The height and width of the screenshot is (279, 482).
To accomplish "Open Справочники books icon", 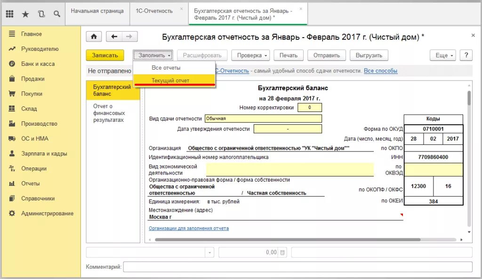I will click(x=12, y=198).
